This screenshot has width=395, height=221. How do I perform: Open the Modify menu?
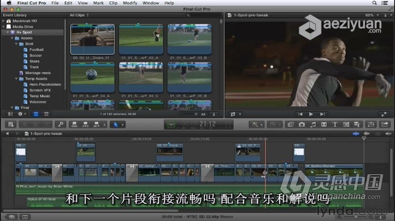[x=130, y=3]
